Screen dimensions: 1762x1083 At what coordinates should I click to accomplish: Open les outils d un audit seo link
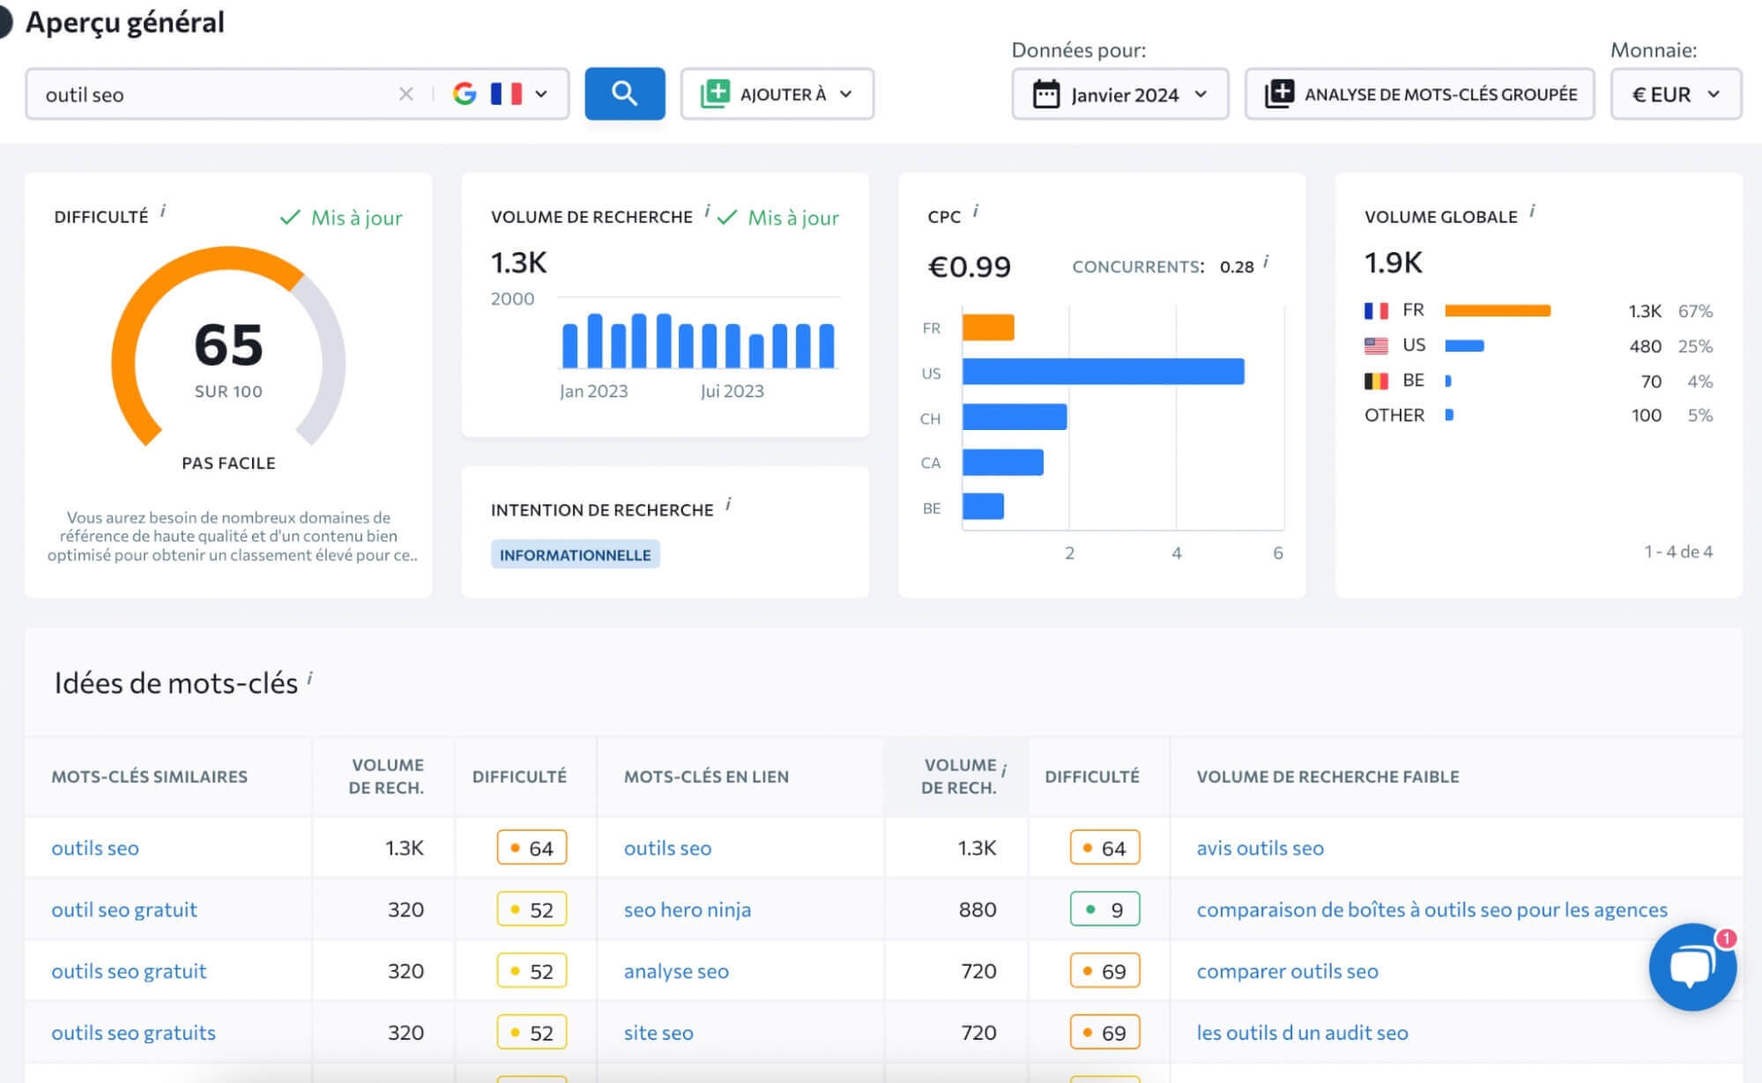[1302, 1033]
